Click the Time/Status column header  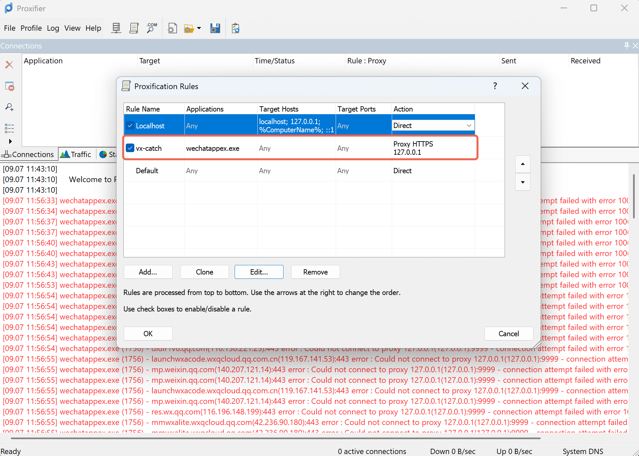click(x=299, y=61)
